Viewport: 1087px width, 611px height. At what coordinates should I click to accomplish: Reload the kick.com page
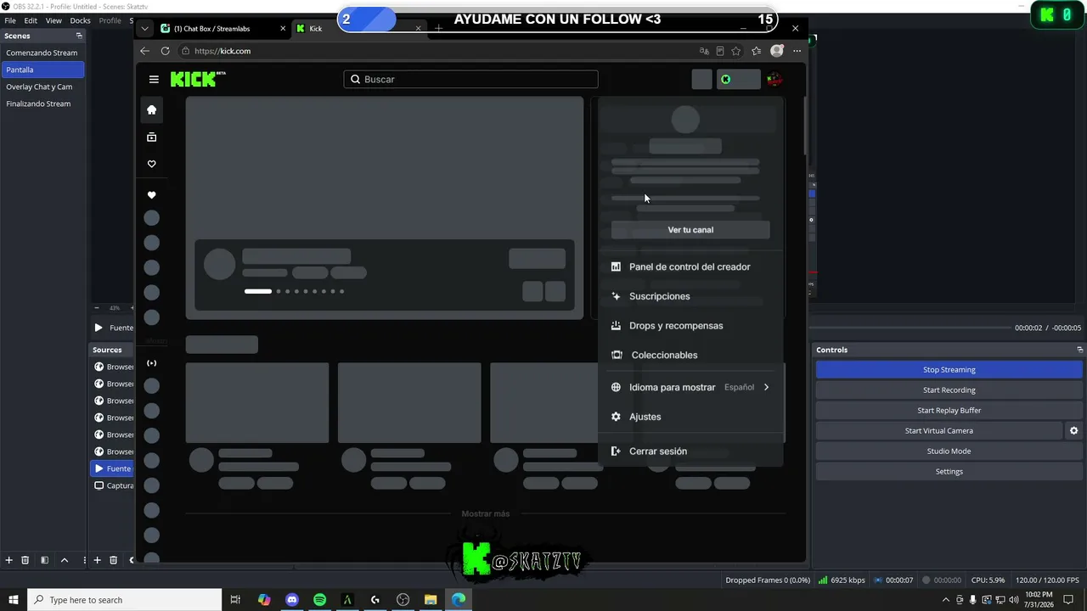click(x=165, y=51)
